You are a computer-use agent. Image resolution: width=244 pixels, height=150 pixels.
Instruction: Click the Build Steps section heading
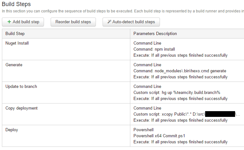[x=16, y=4]
